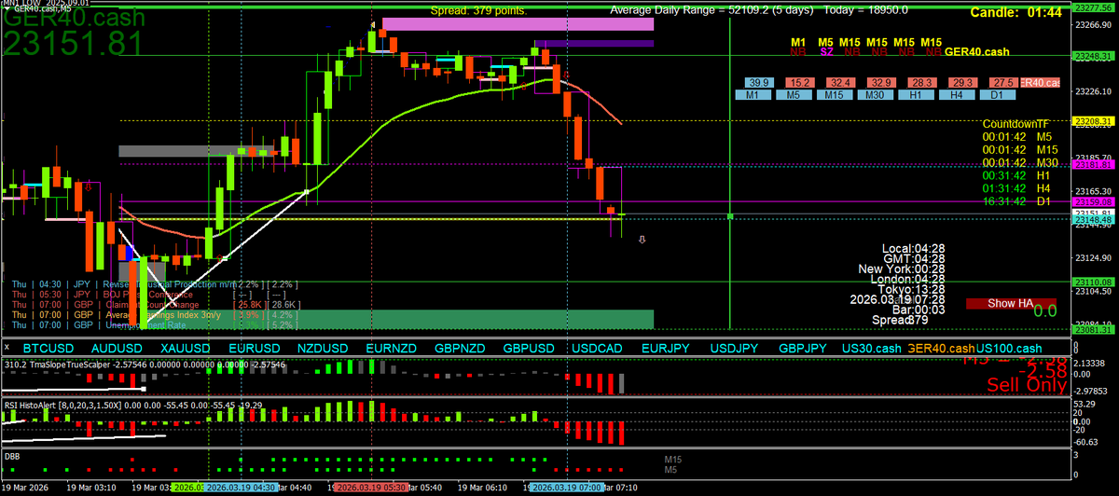
Task: Click the Spread: 379 points label
Action: pos(479,10)
